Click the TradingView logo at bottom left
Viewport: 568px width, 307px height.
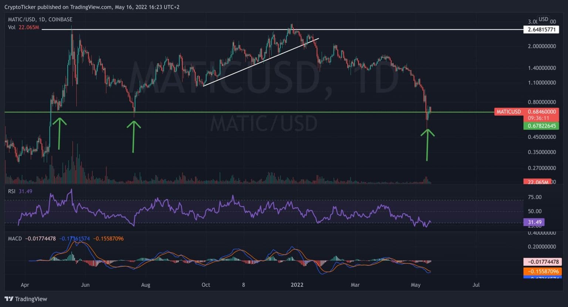click(x=26, y=299)
